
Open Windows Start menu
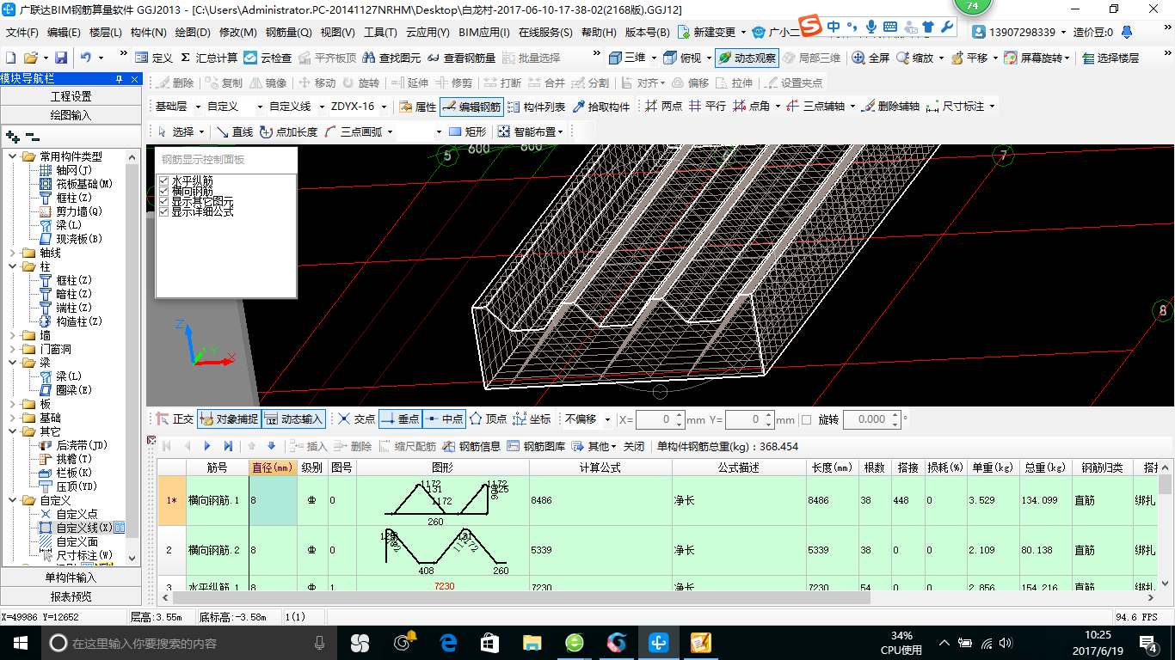click(20, 642)
